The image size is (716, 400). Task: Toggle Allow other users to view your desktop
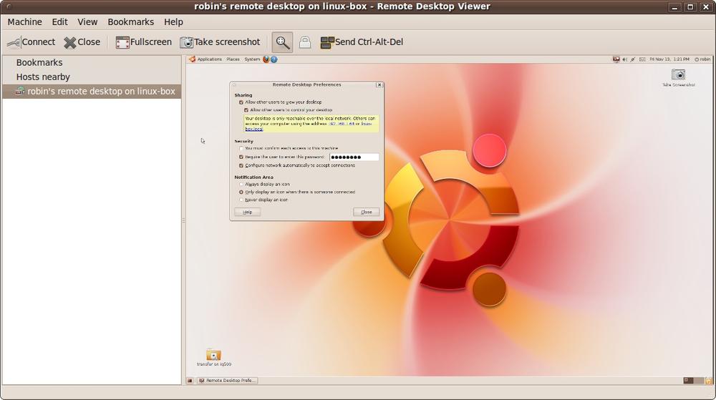pos(241,102)
